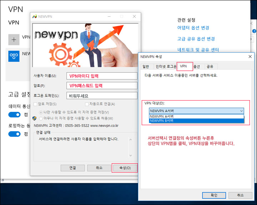Close the NEWVPN 속성 dialog
The image size is (257, 205).
[250, 57]
